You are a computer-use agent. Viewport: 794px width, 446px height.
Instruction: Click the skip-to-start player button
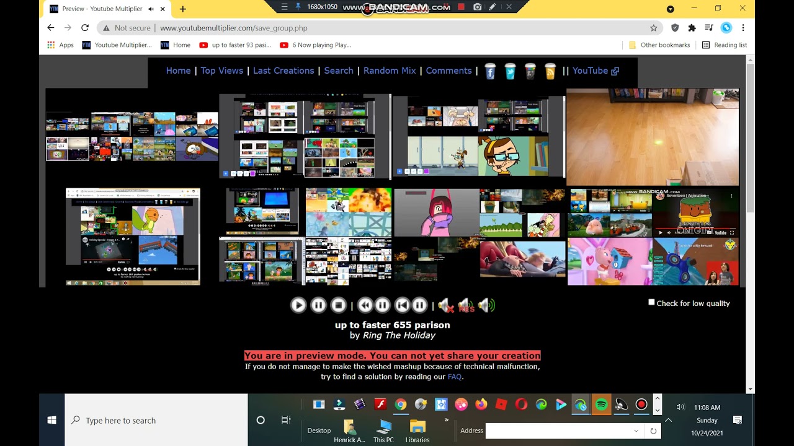403,305
